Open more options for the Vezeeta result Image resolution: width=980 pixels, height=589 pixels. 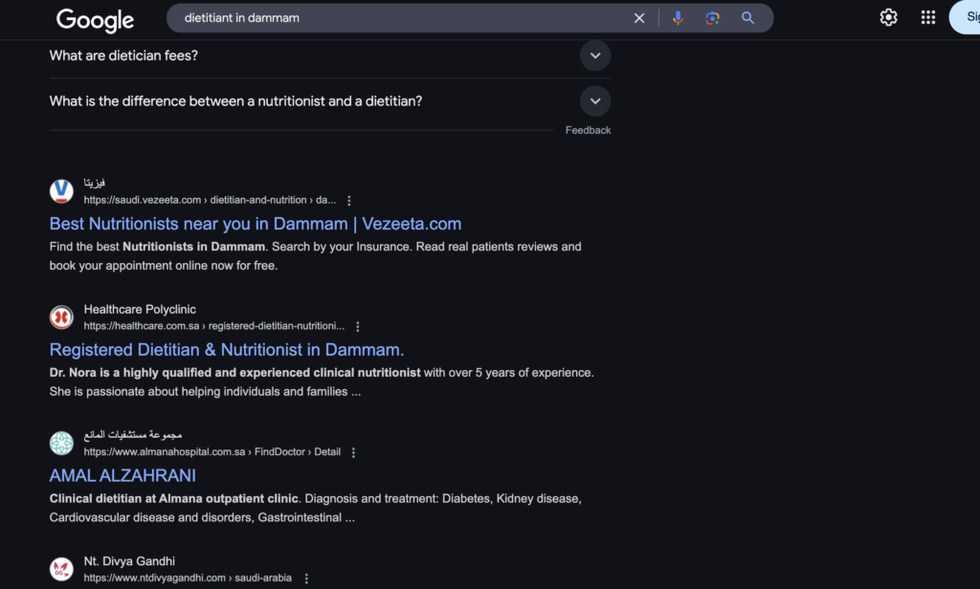pos(348,201)
